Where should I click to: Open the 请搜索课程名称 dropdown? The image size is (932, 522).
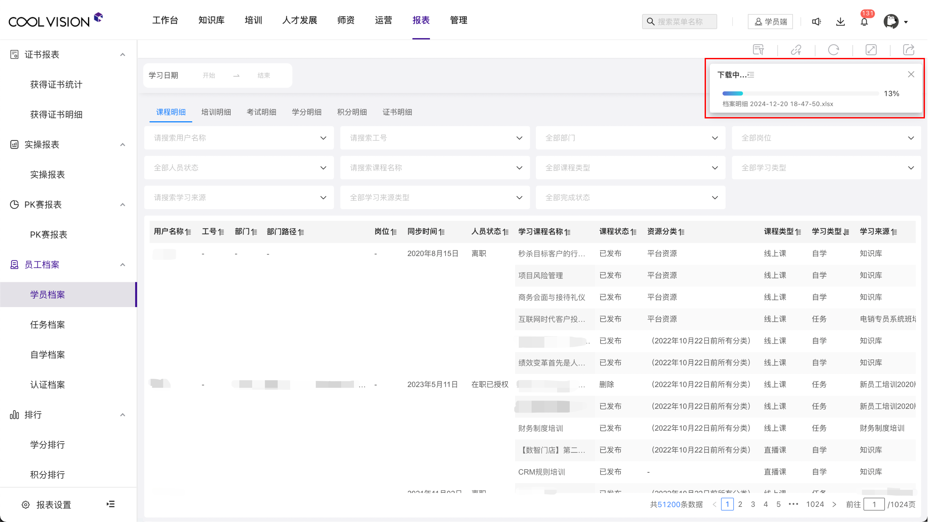pyautogui.click(x=435, y=168)
